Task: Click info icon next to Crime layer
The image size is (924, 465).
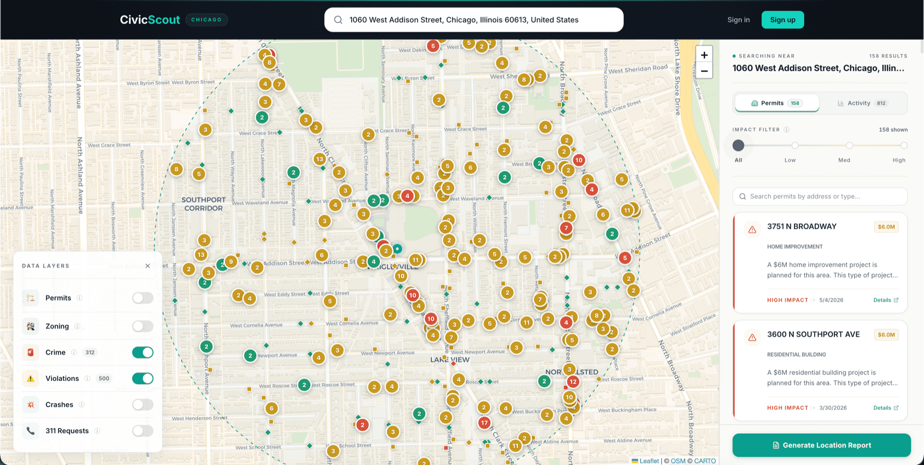Action: pyautogui.click(x=74, y=352)
